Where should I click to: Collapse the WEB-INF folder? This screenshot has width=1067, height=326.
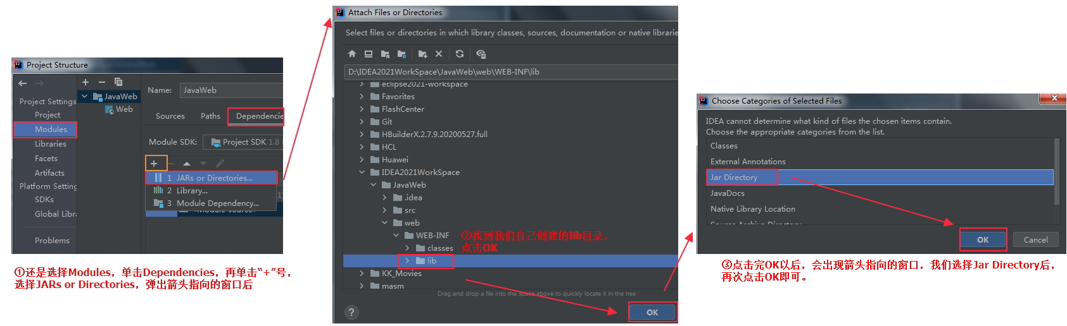[396, 236]
